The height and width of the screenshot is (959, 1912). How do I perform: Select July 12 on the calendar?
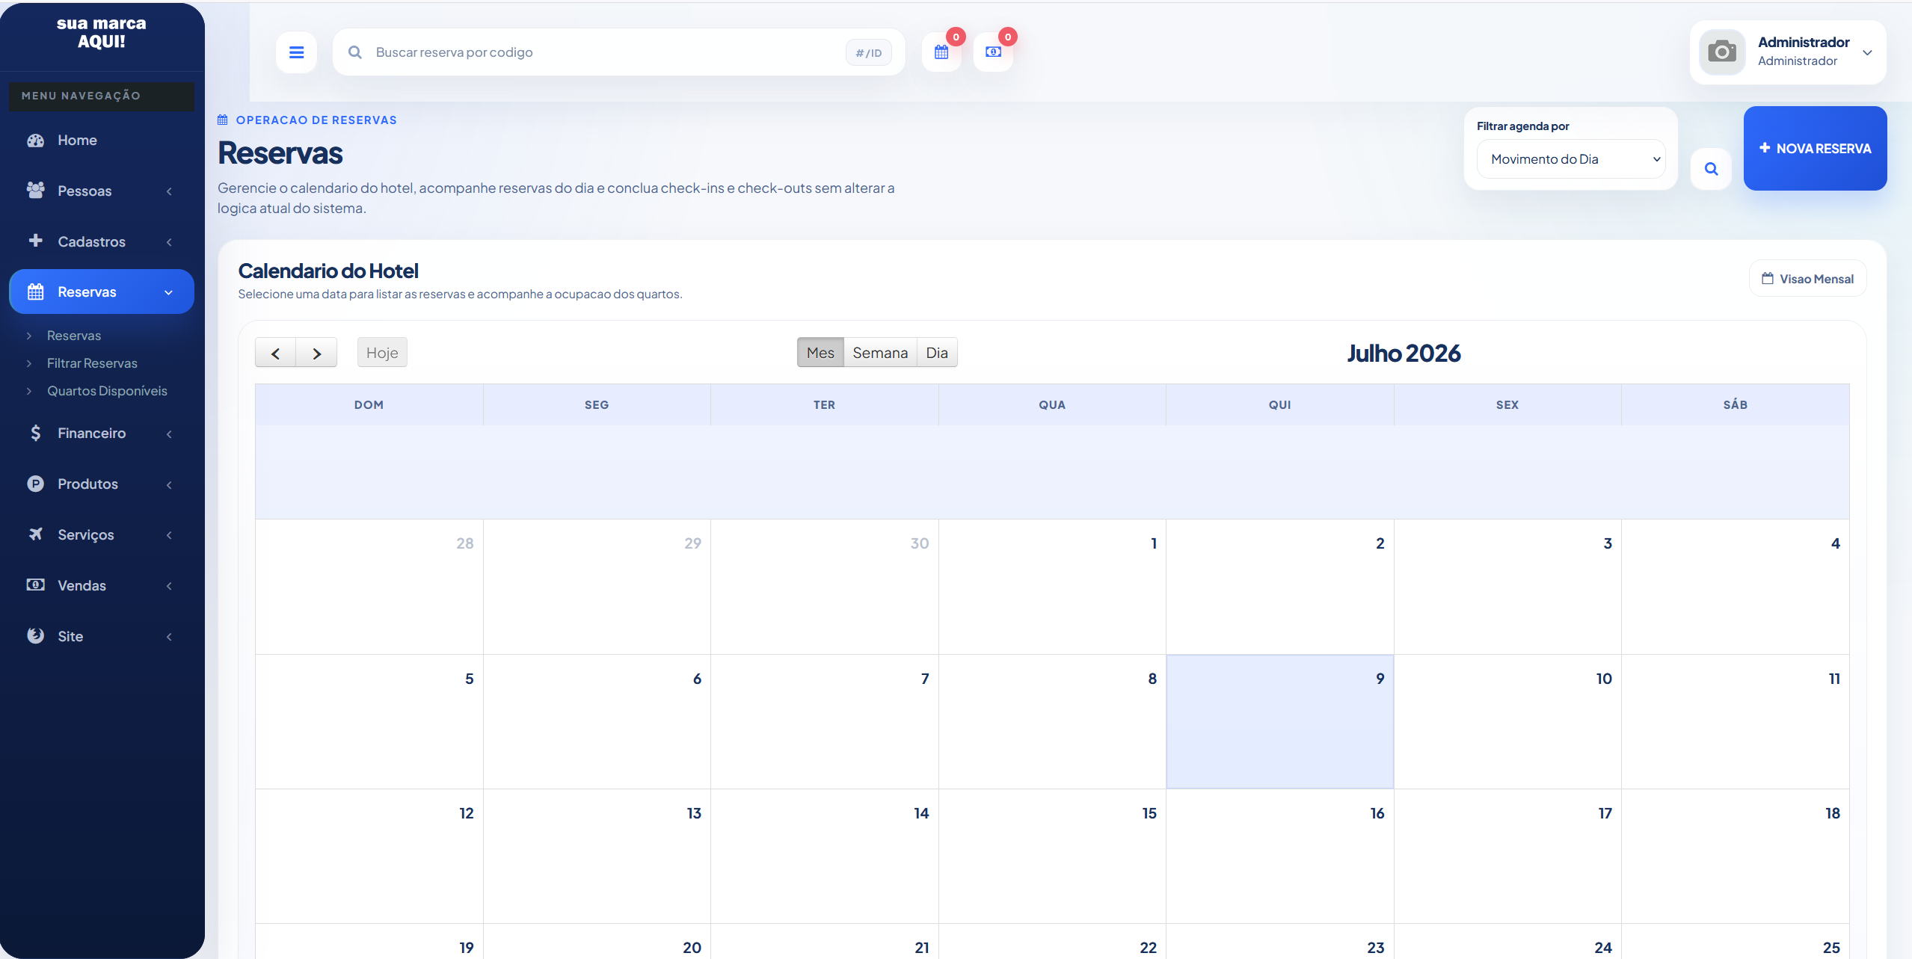(x=369, y=856)
